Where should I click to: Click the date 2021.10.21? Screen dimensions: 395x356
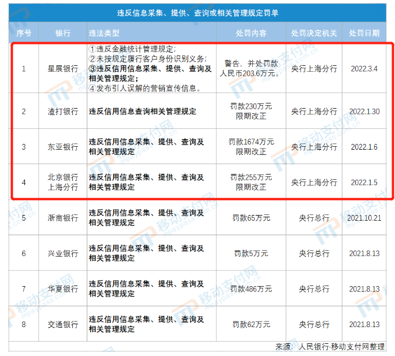[x=364, y=218]
